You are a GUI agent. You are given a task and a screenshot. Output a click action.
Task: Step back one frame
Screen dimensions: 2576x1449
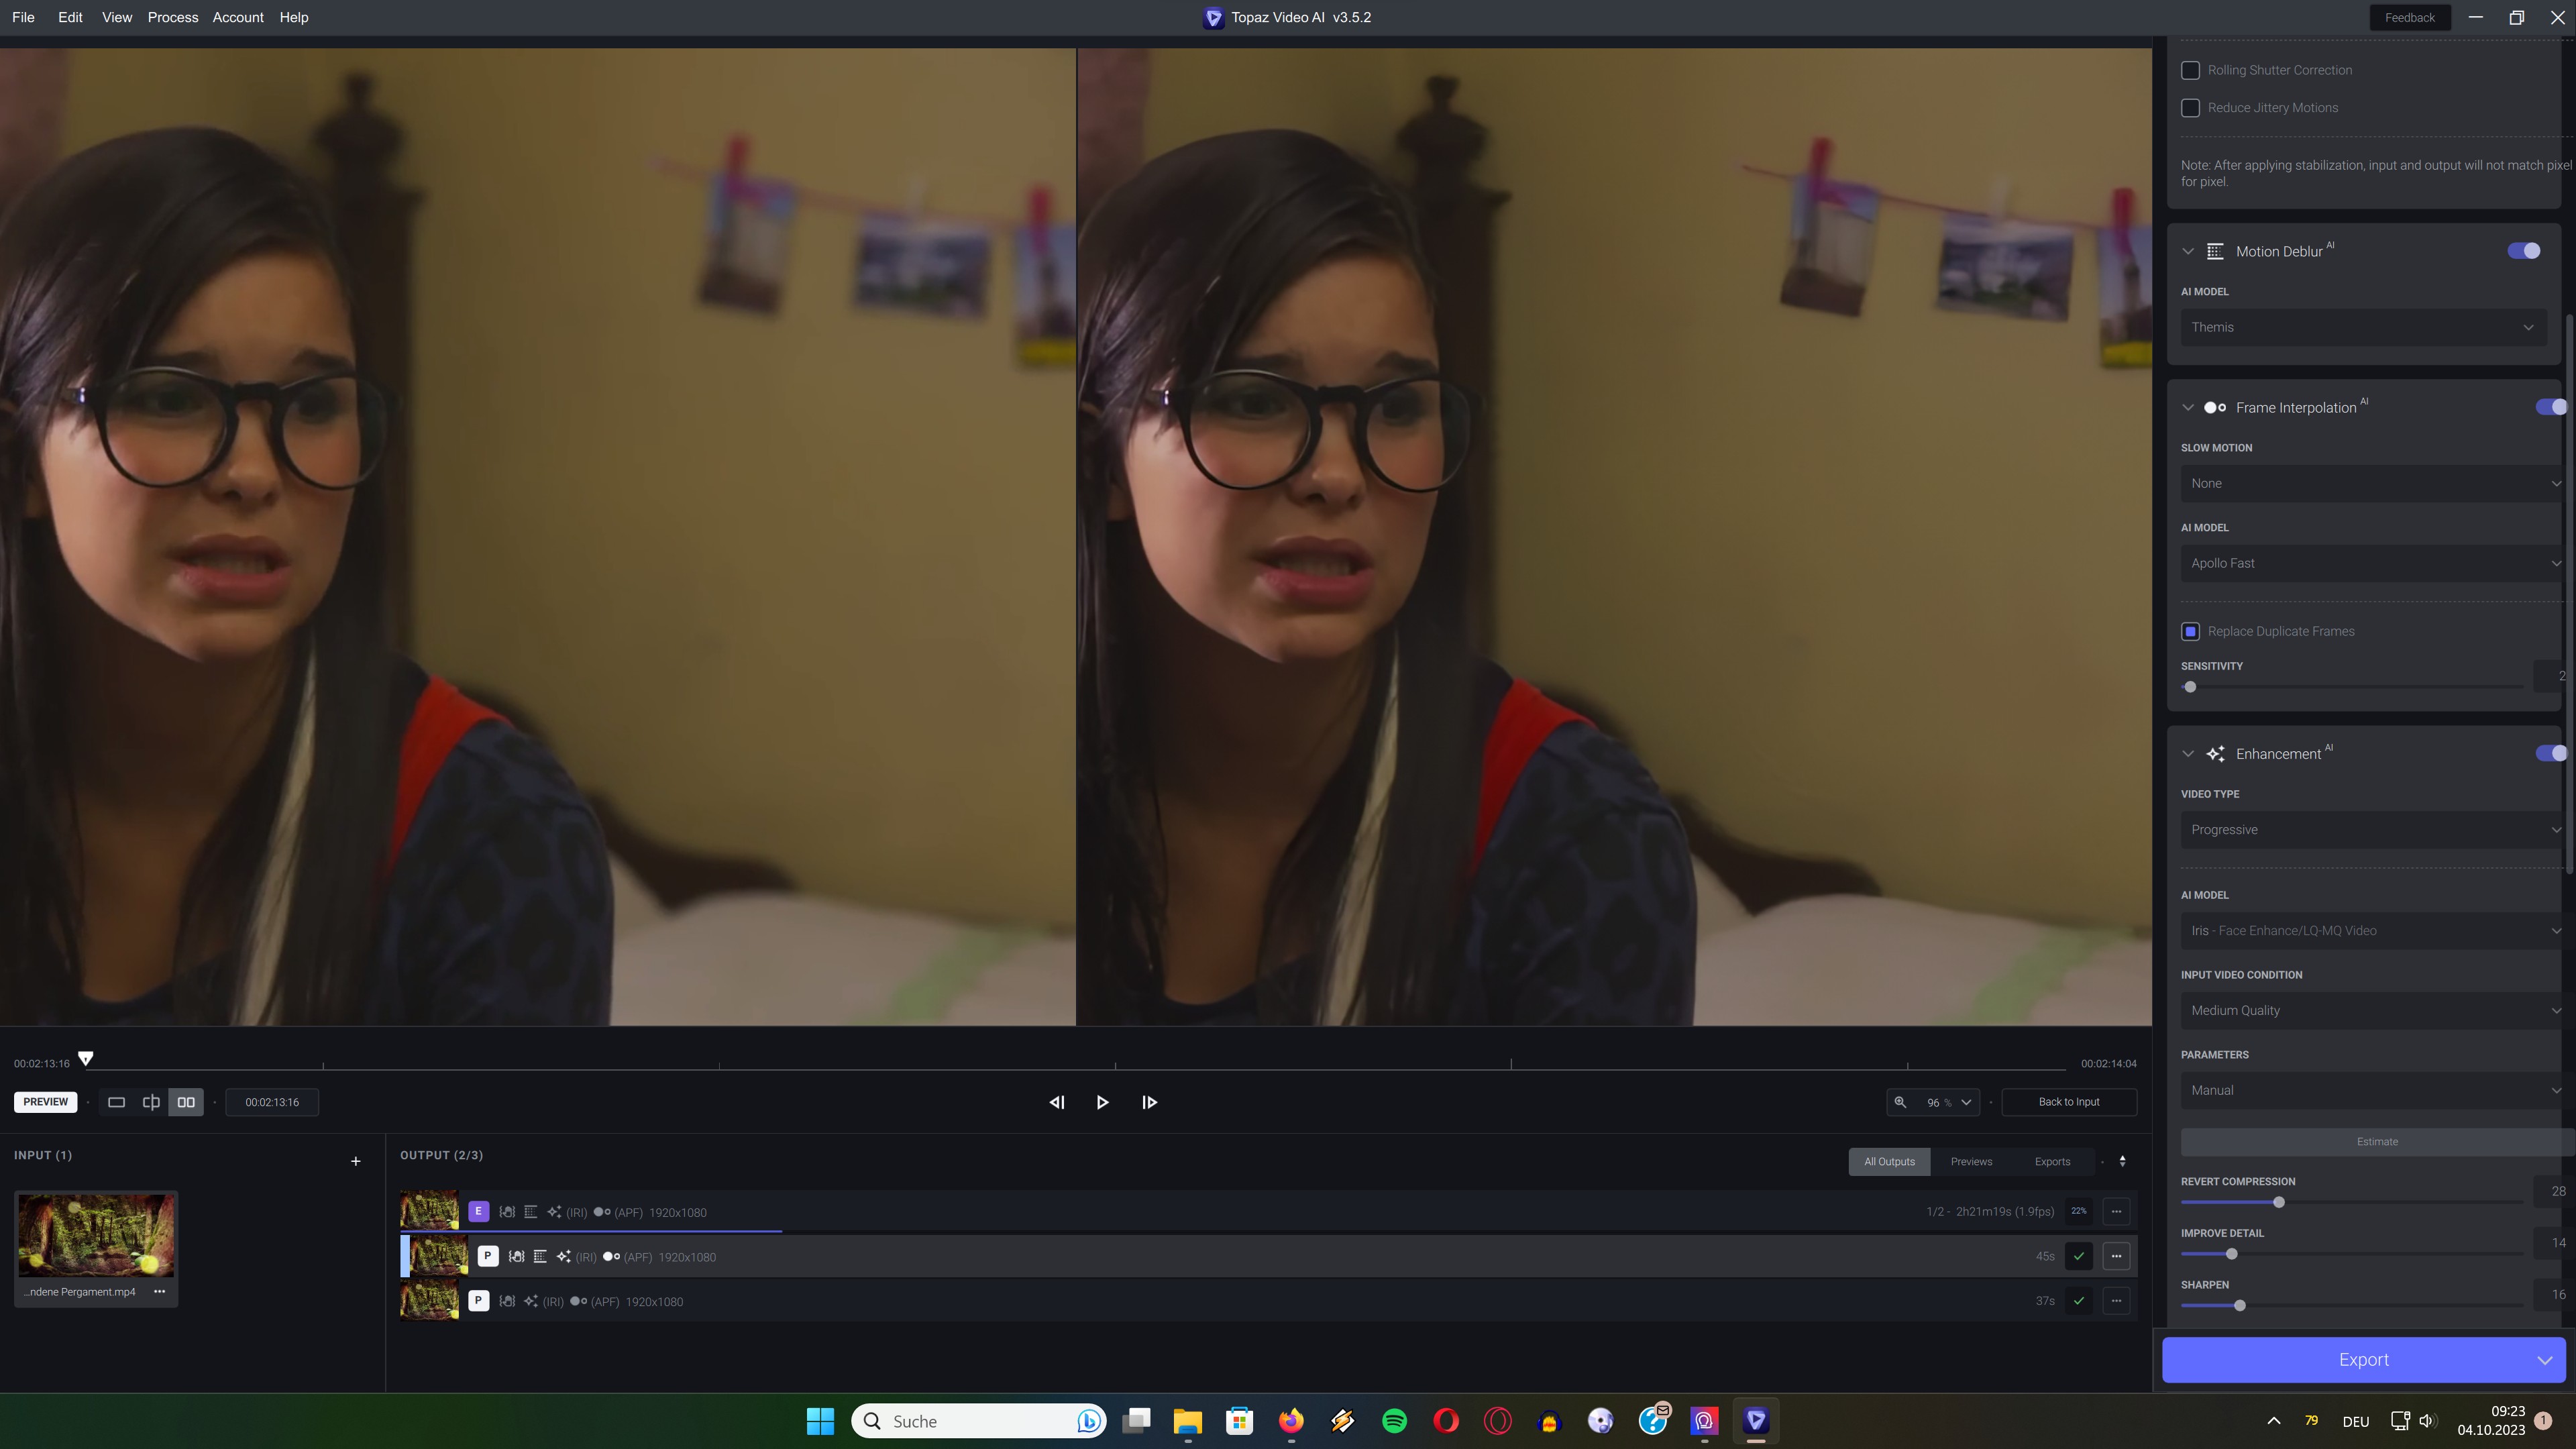pos(1056,1102)
